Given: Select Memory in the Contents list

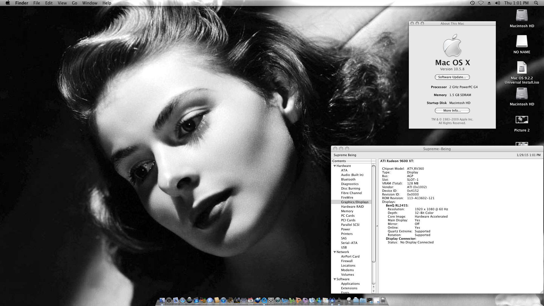Looking at the screenshot, I should (347, 211).
